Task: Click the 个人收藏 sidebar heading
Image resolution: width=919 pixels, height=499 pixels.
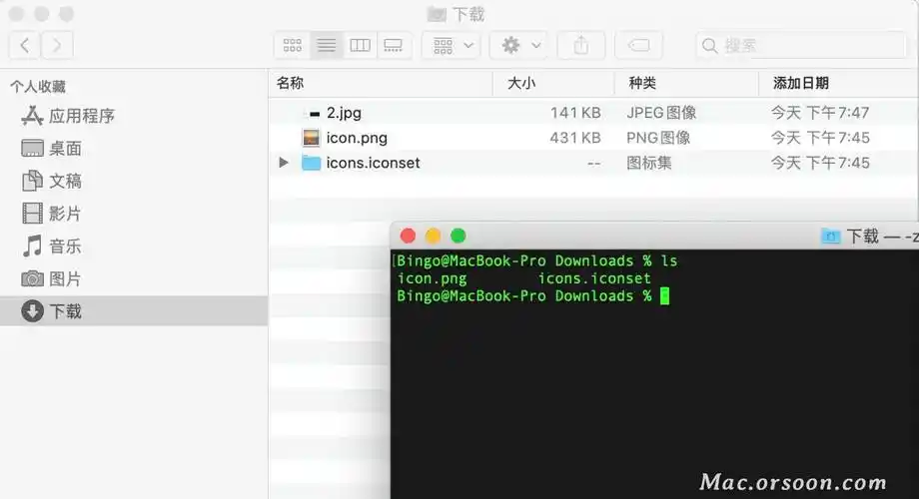Action: [38, 87]
